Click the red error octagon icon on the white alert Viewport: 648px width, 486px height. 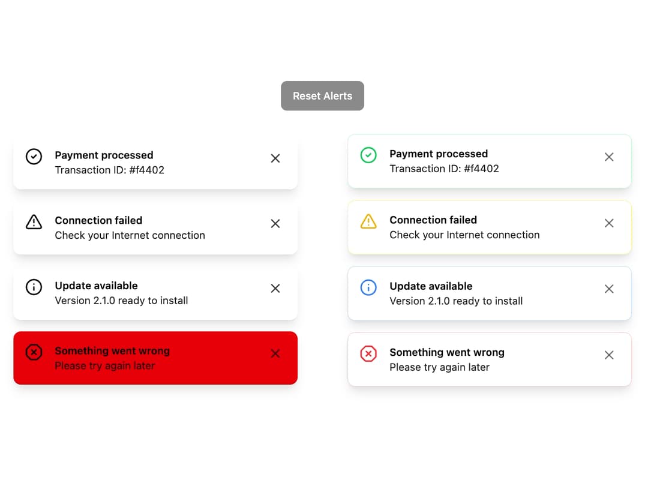pyautogui.click(x=368, y=354)
